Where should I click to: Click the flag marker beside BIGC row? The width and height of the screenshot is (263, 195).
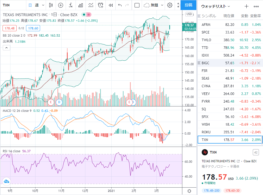point(199,63)
